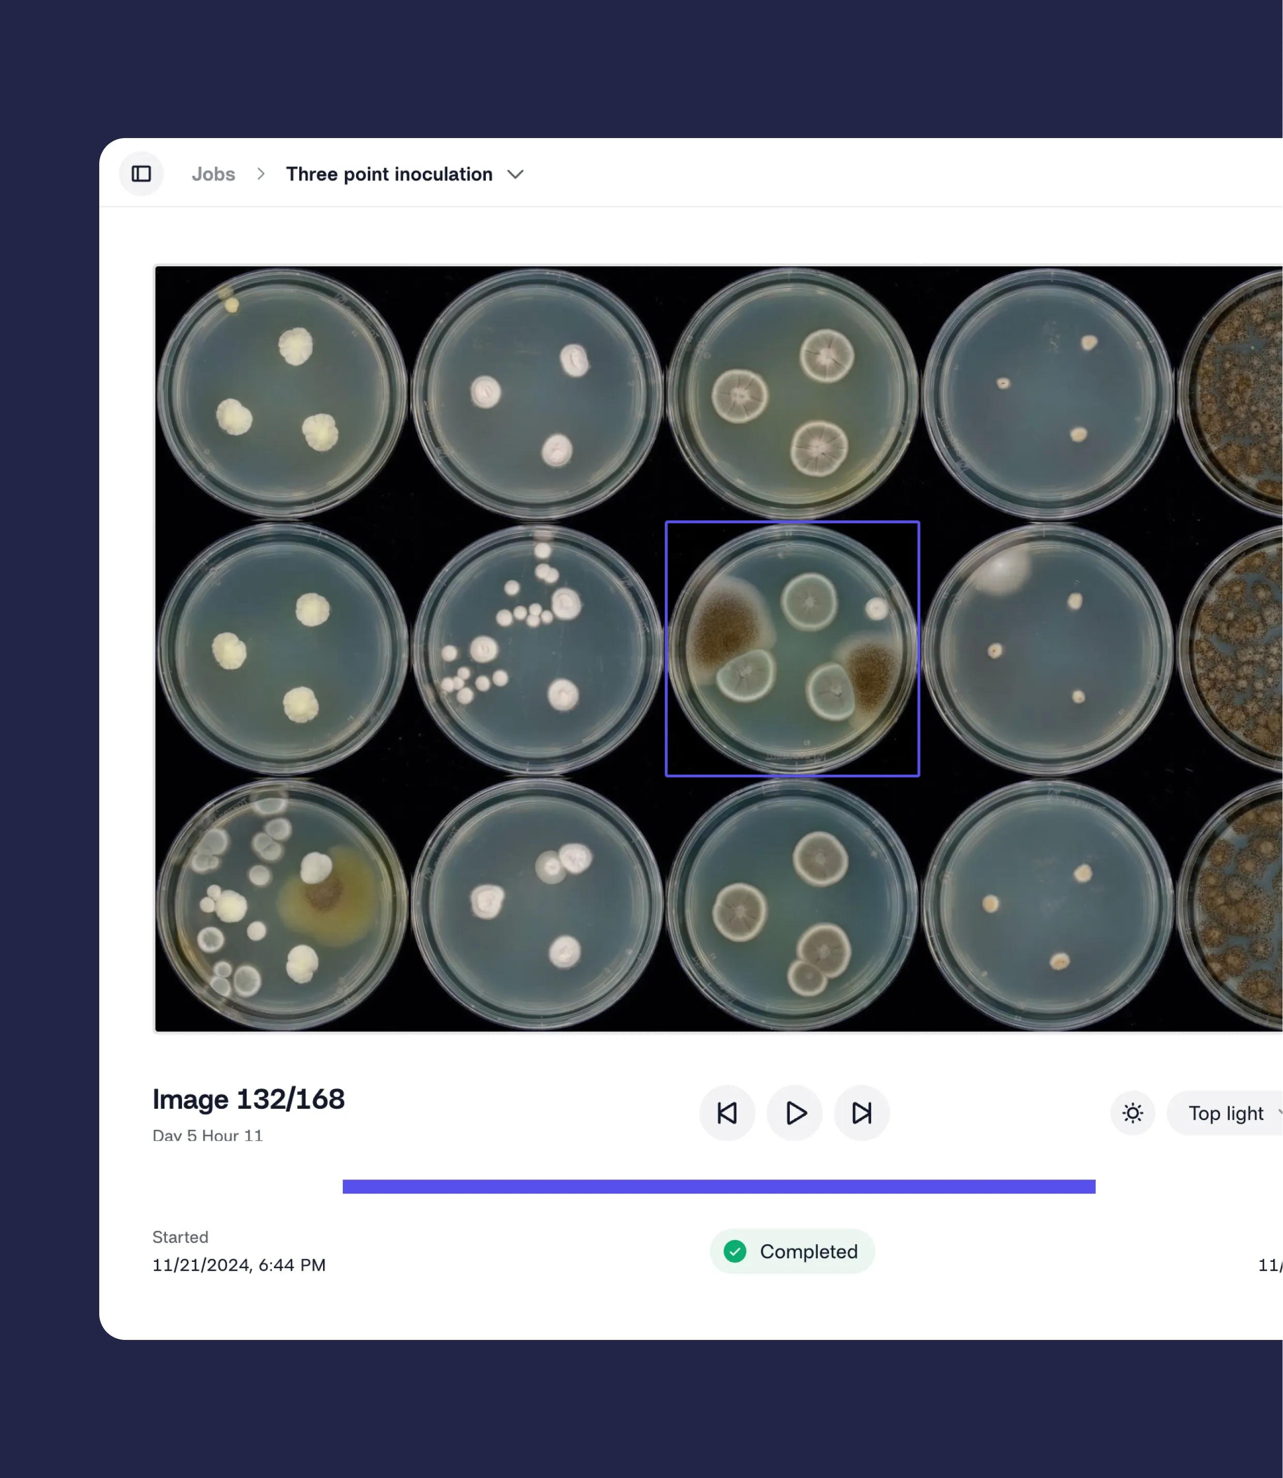This screenshot has height=1478, width=1283.
Task: Select the top-row third petri dish
Action: (x=792, y=393)
